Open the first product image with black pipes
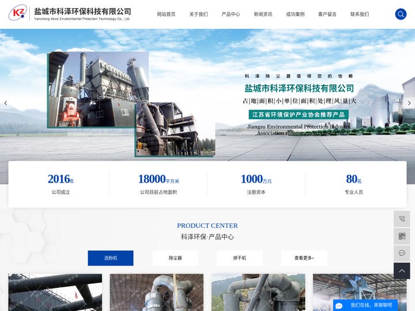 coord(55,292)
